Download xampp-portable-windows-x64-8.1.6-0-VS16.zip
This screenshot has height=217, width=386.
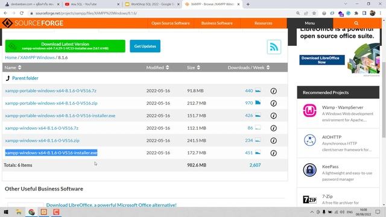(x=51, y=103)
